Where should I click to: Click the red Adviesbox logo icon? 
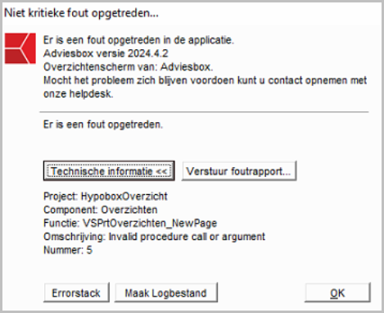pyautogui.click(x=20, y=48)
